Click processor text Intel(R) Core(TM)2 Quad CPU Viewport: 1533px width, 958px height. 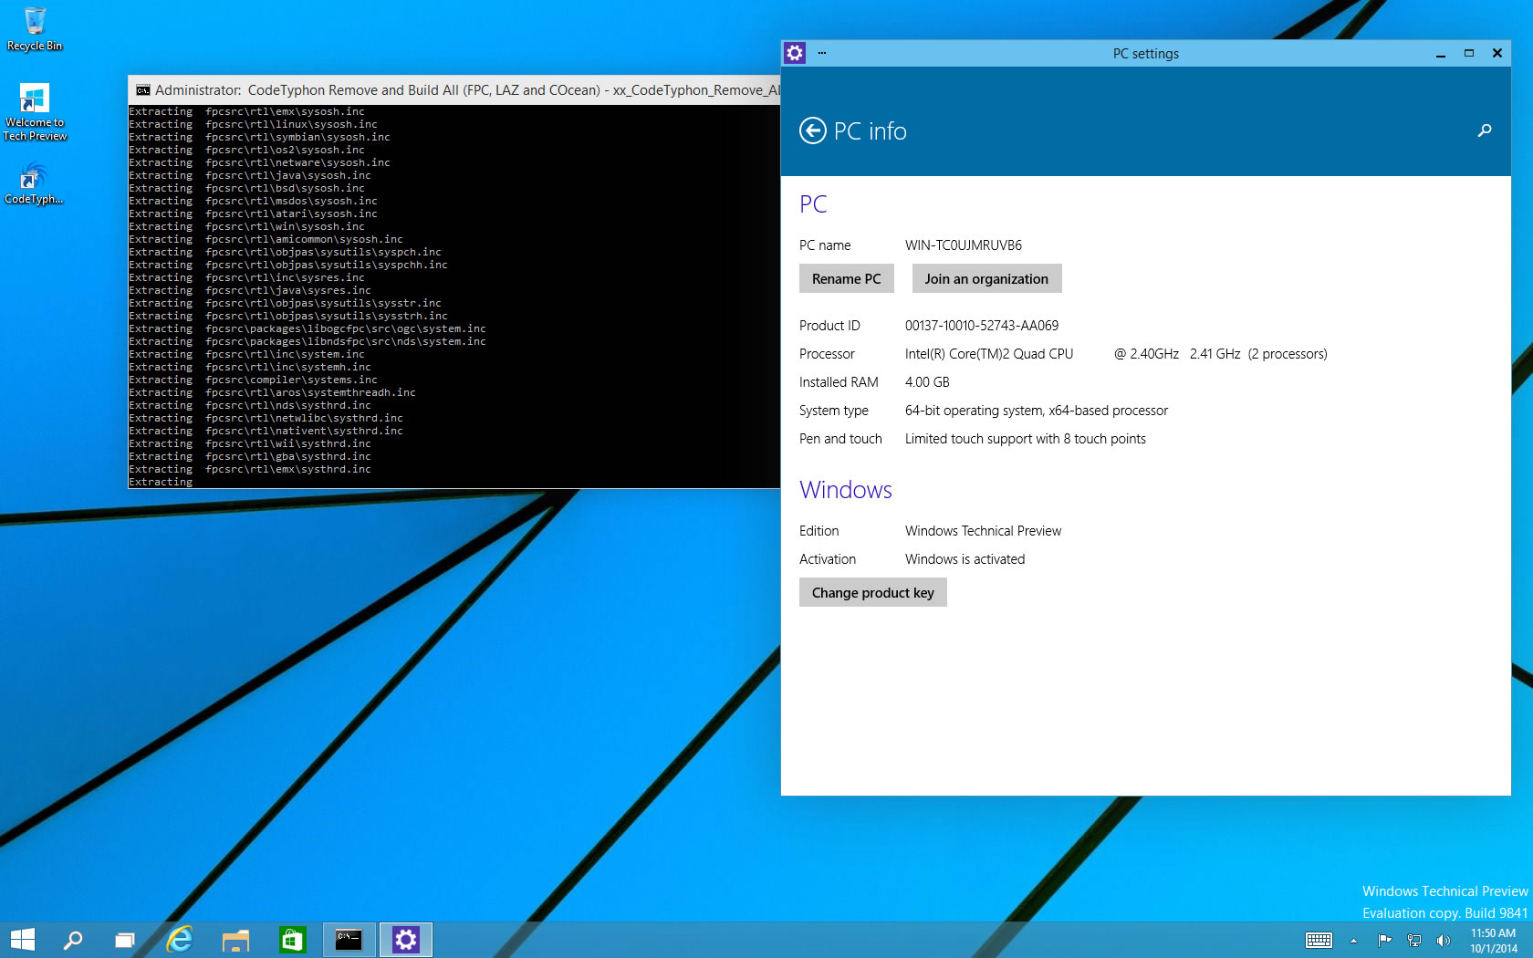989,354
